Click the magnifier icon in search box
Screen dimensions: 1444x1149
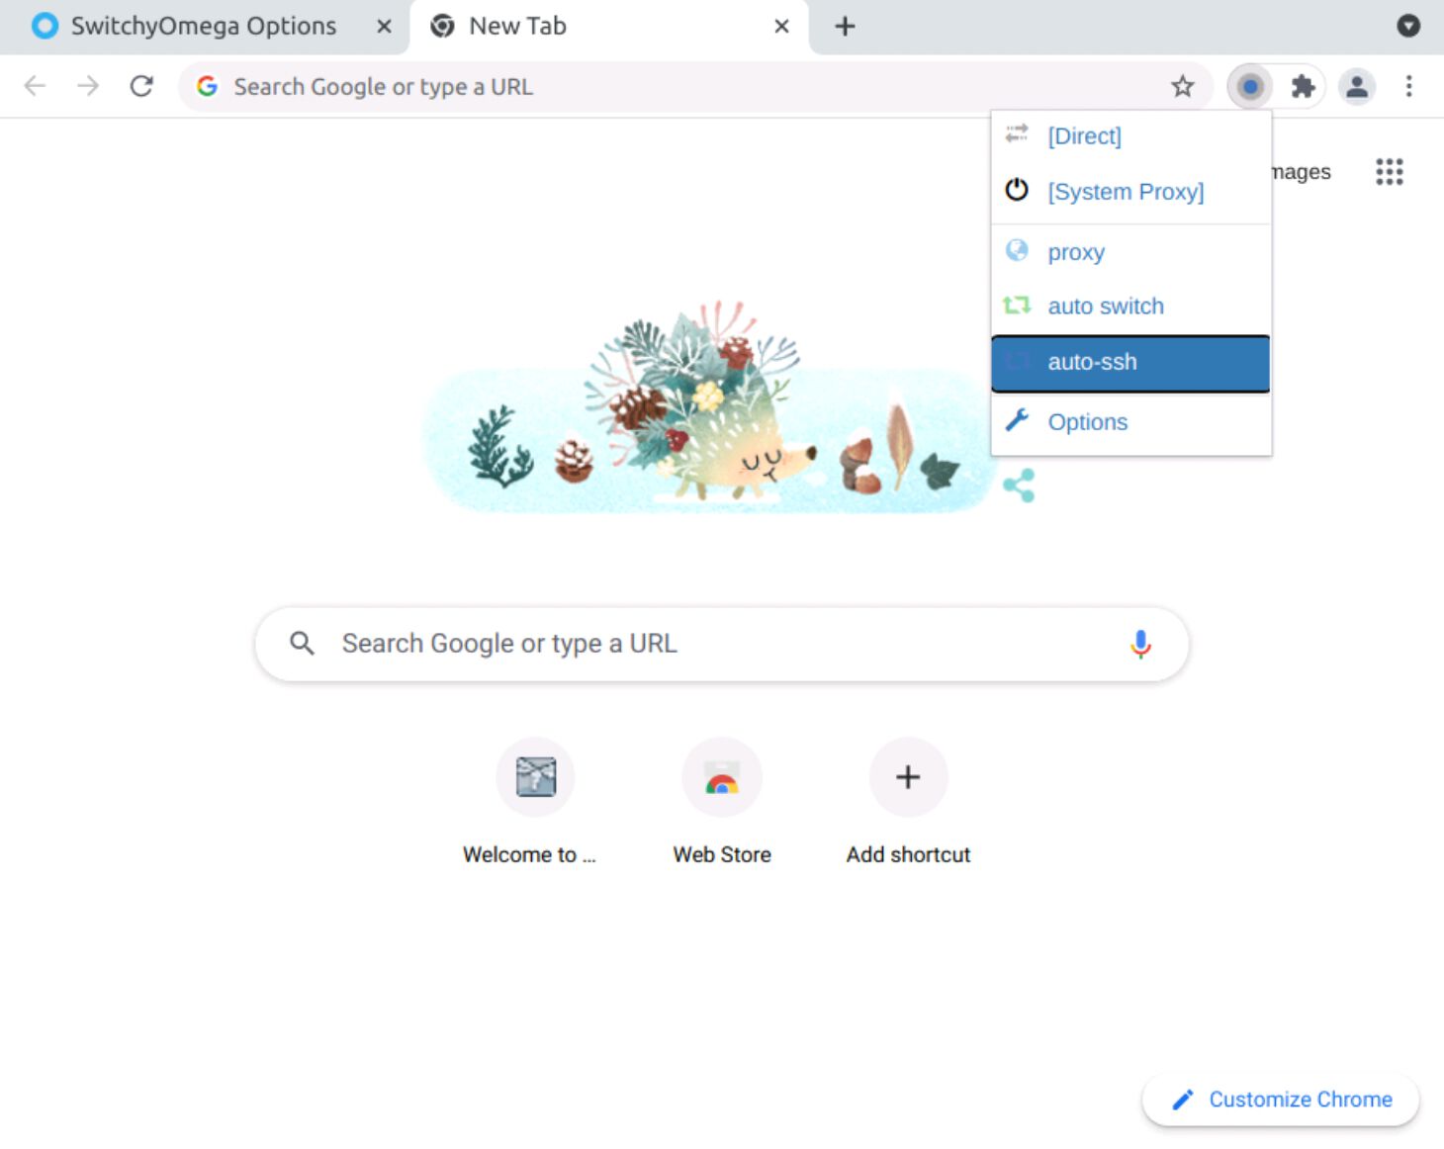[x=302, y=644]
